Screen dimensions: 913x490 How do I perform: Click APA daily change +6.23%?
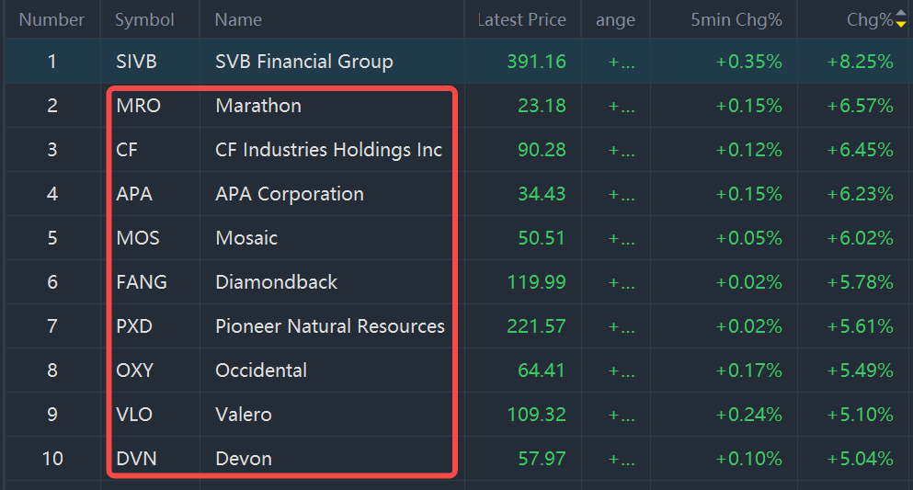pos(860,194)
